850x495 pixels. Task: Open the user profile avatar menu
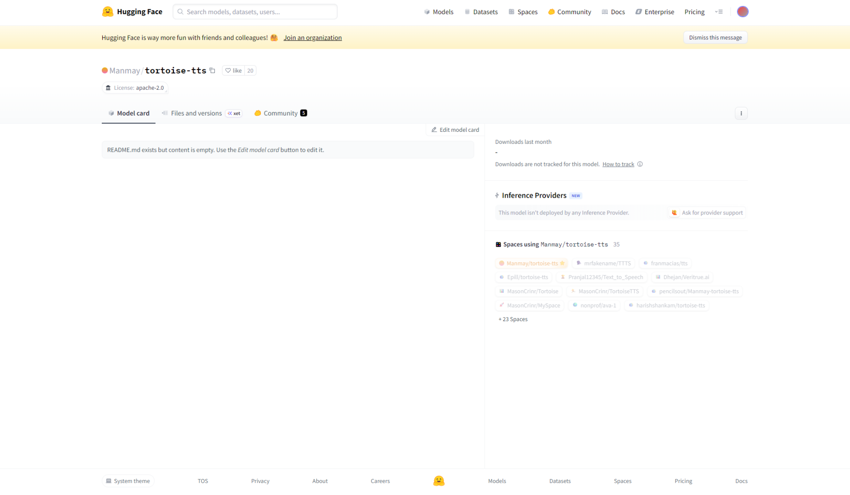coord(742,12)
